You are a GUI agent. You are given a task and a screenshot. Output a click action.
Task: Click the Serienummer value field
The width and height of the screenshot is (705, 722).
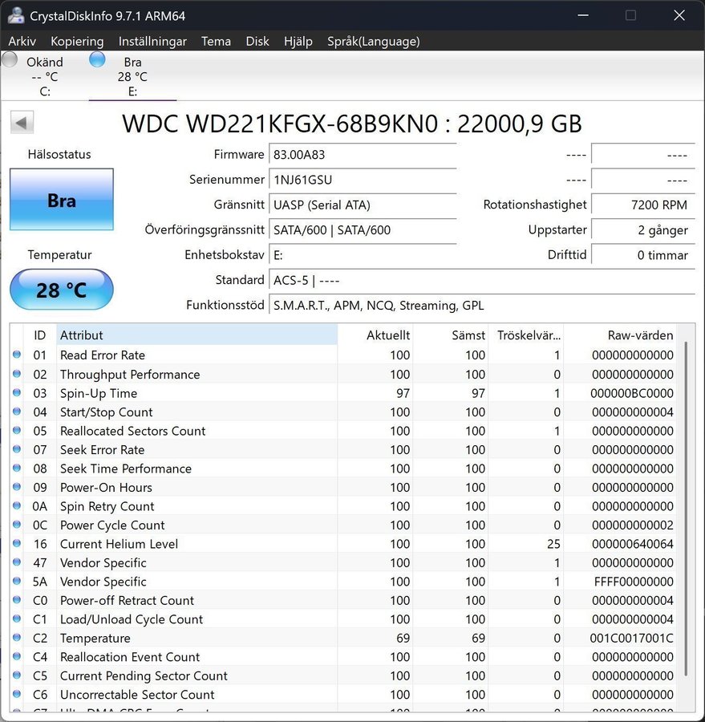click(x=362, y=180)
